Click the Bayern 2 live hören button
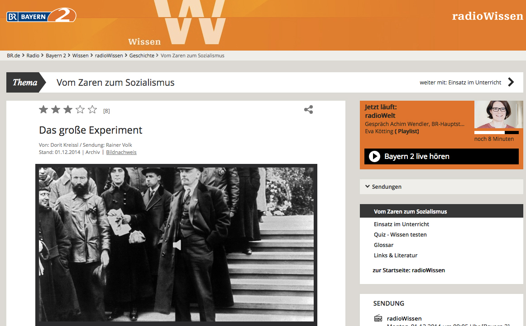The image size is (526, 326). click(441, 156)
